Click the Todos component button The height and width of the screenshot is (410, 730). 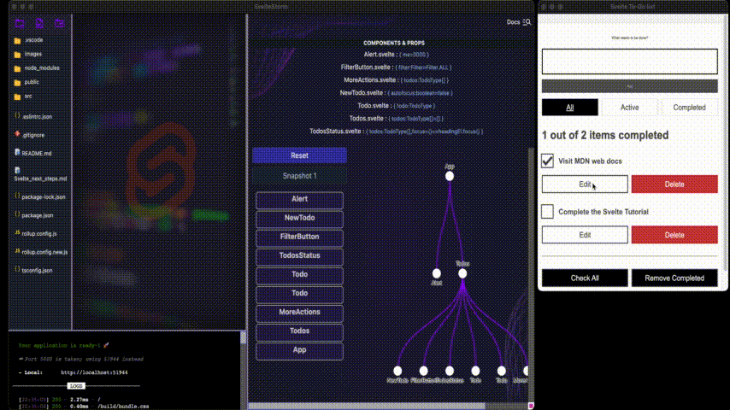pyautogui.click(x=299, y=331)
